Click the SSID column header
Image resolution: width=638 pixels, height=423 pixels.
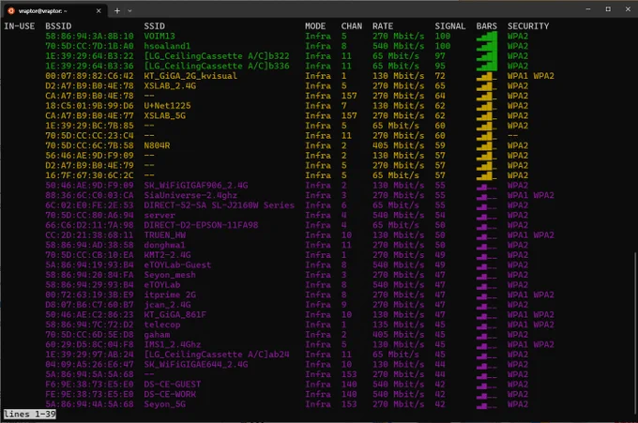click(x=154, y=26)
